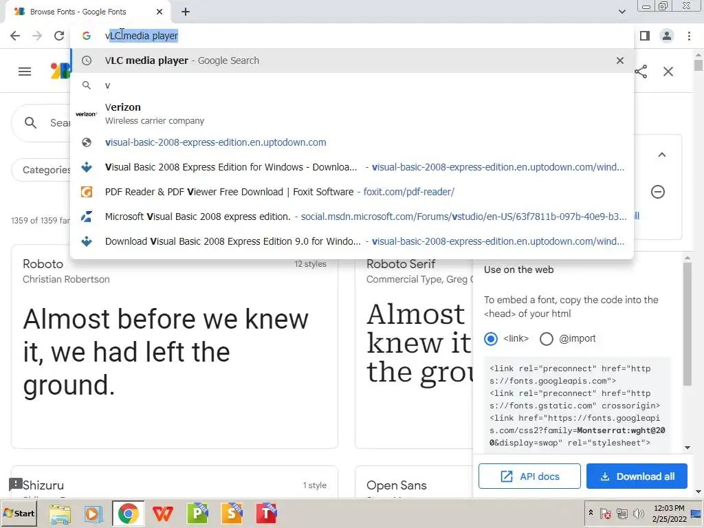
Task: Remove the VLC media player suggestion
Action: click(x=620, y=60)
